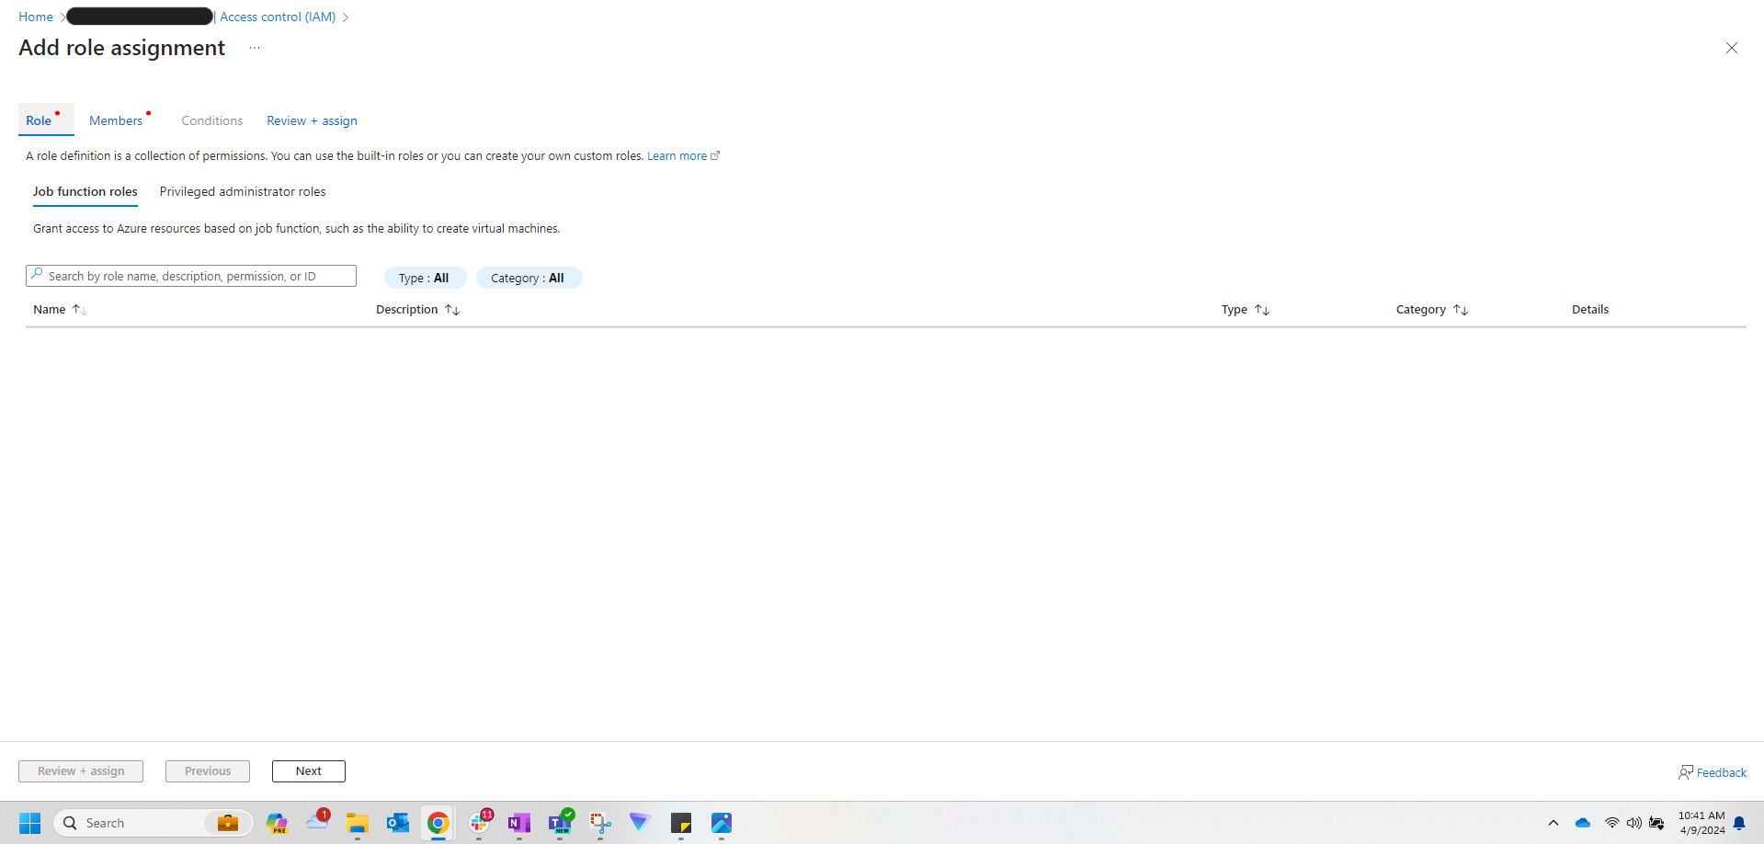Click the Details column header
Screen dimensions: 1764x844
point(1590,310)
